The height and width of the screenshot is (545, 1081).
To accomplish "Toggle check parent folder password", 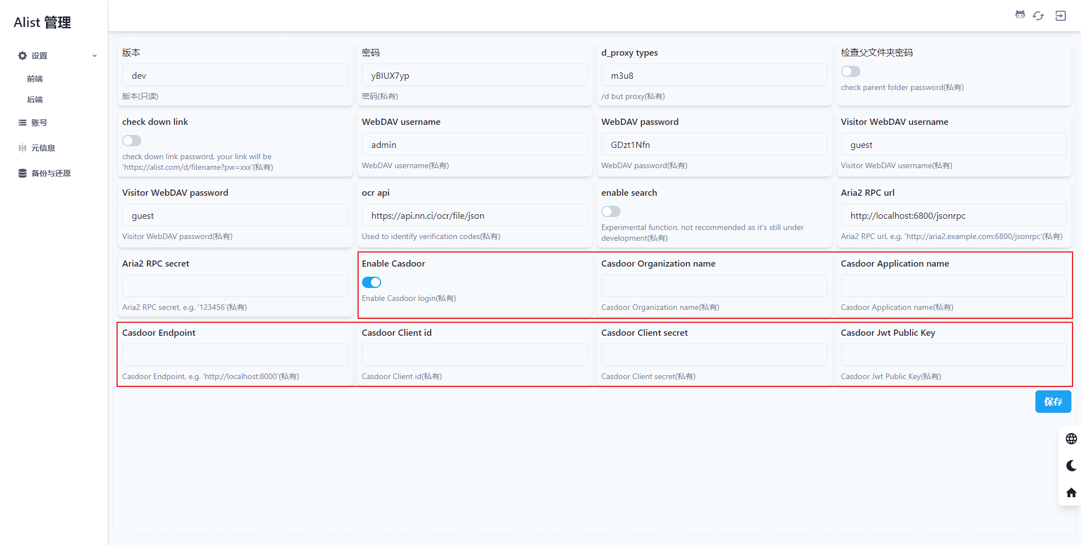I will [850, 71].
